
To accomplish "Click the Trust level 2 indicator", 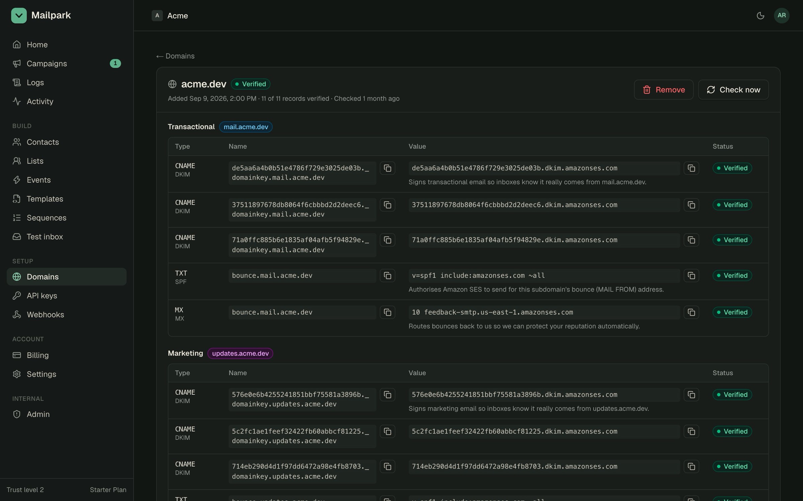I will [25, 490].
